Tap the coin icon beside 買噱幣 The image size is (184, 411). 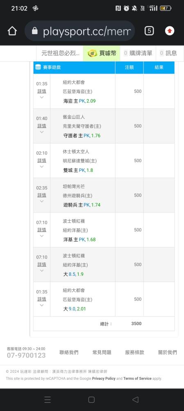pyautogui.click(x=92, y=53)
